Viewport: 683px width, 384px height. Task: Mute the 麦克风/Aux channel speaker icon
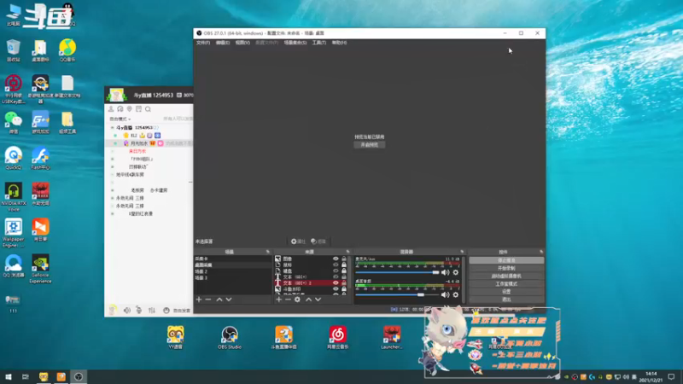(445, 272)
